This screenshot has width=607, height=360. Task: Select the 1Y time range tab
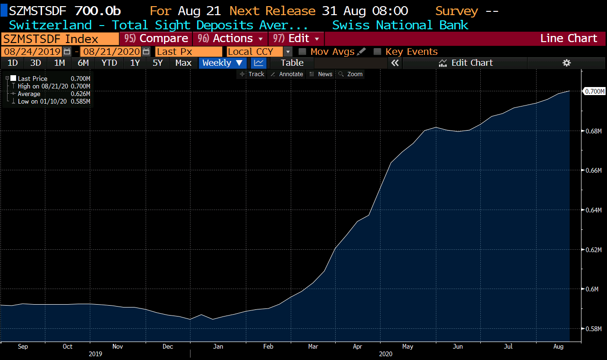pos(135,63)
